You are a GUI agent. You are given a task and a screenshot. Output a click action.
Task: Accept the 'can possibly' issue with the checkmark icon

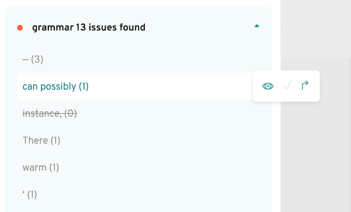click(287, 85)
